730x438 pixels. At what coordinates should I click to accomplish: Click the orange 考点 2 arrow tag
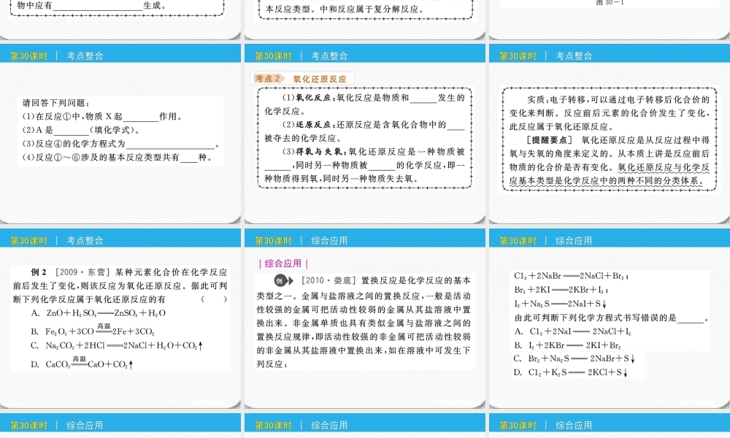pos(269,79)
